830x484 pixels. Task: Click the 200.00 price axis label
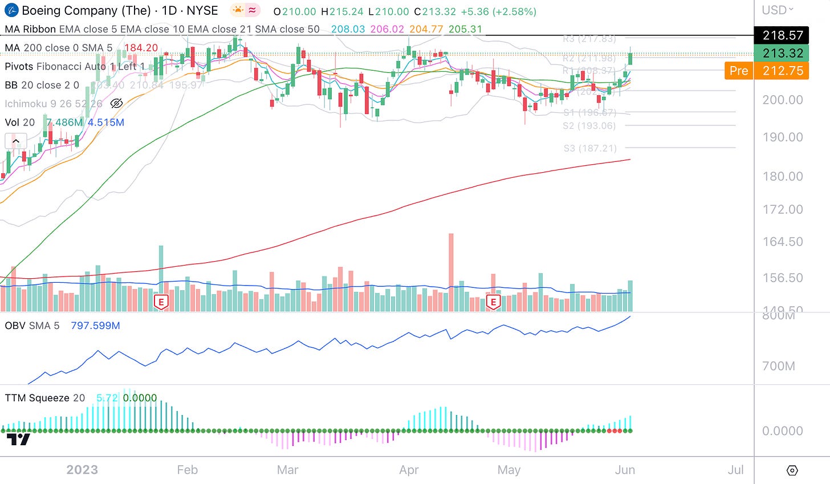pos(783,100)
